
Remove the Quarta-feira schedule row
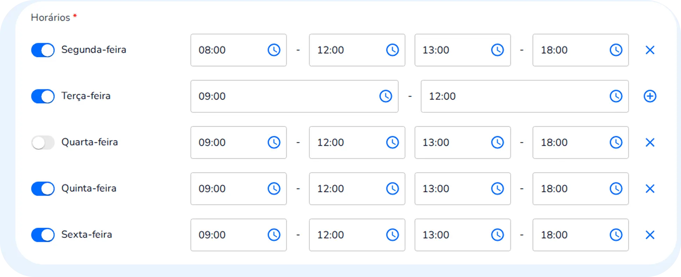pyautogui.click(x=650, y=142)
